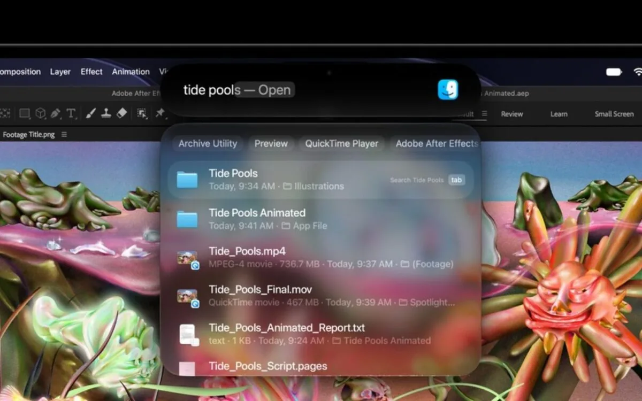The width and height of the screenshot is (642, 401).
Task: Select the Eraser tool
Action: [x=121, y=113]
